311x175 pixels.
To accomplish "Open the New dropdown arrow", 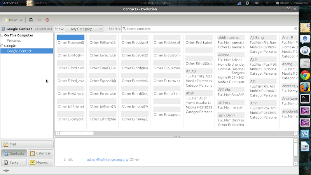I will coord(21,20).
